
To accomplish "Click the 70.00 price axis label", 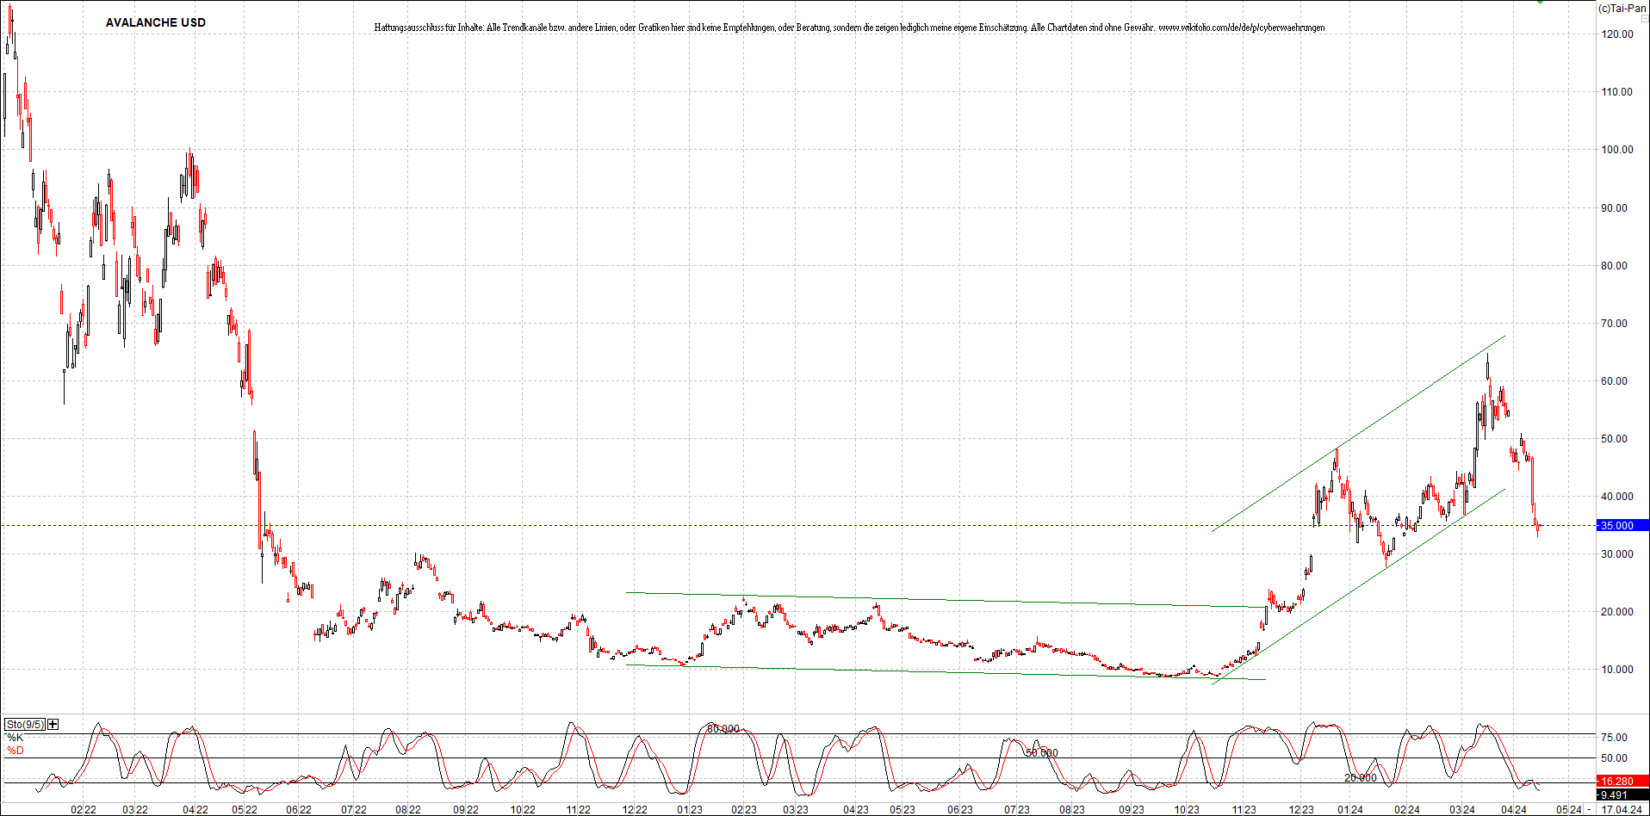I will [x=1614, y=324].
